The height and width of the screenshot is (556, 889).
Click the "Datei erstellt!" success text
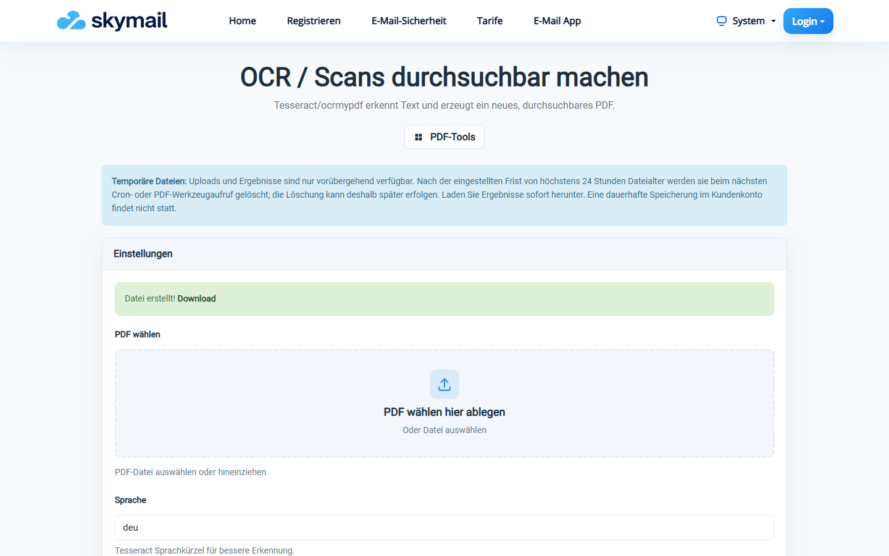click(150, 298)
